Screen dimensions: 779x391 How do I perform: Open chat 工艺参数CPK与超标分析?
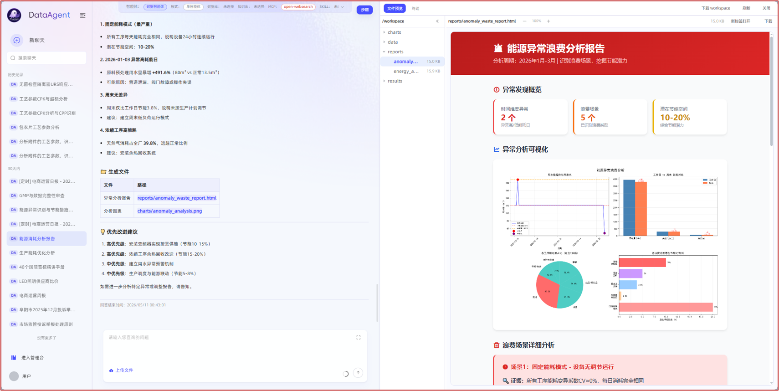pyautogui.click(x=43, y=99)
